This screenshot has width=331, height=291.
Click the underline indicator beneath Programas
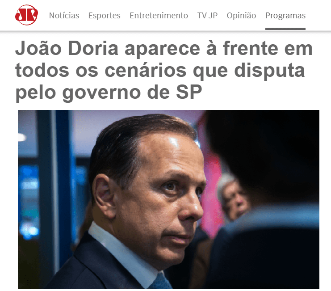[285, 29]
